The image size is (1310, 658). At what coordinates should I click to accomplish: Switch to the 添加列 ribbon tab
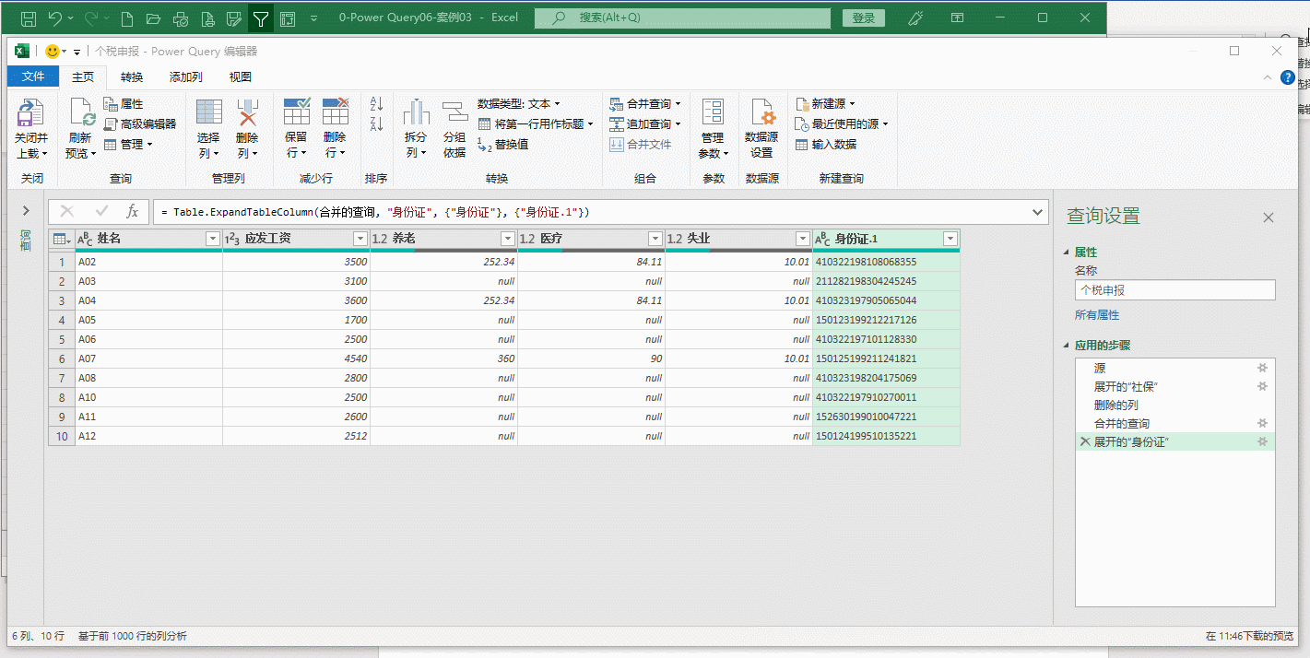pyautogui.click(x=185, y=77)
